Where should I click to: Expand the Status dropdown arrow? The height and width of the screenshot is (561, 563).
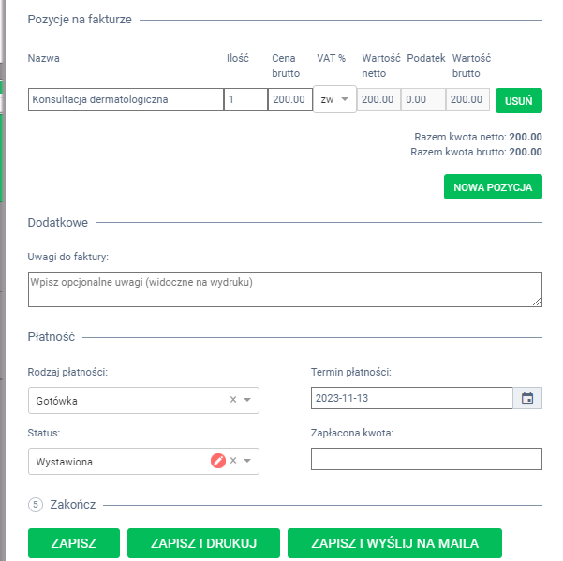tap(247, 461)
